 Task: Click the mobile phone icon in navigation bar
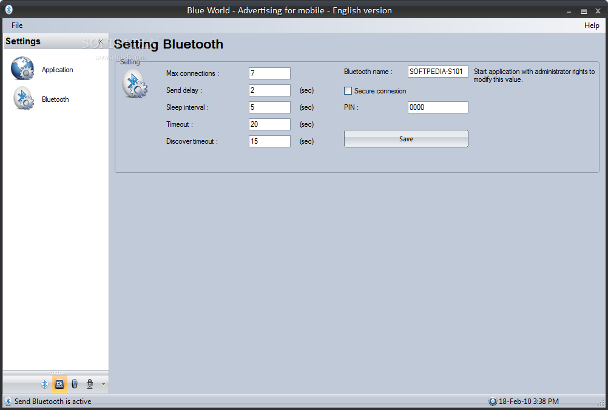coord(75,384)
